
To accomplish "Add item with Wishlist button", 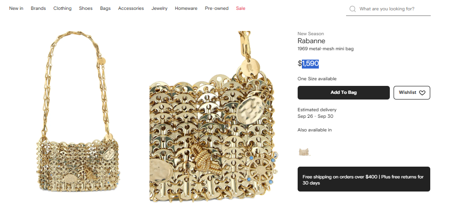I will 411,92.
